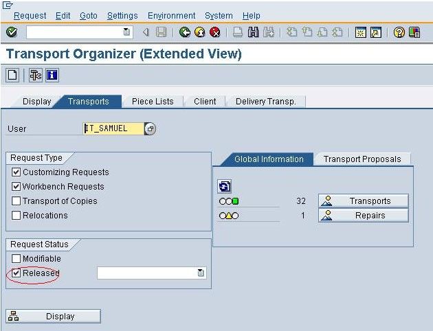Click the SAP menu icon at top left
433x331 pixels.
[8, 5]
